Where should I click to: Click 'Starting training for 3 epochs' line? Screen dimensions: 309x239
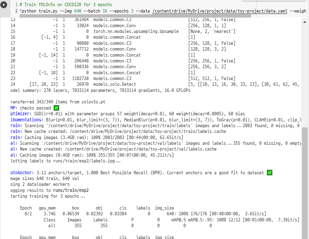click(48, 196)
